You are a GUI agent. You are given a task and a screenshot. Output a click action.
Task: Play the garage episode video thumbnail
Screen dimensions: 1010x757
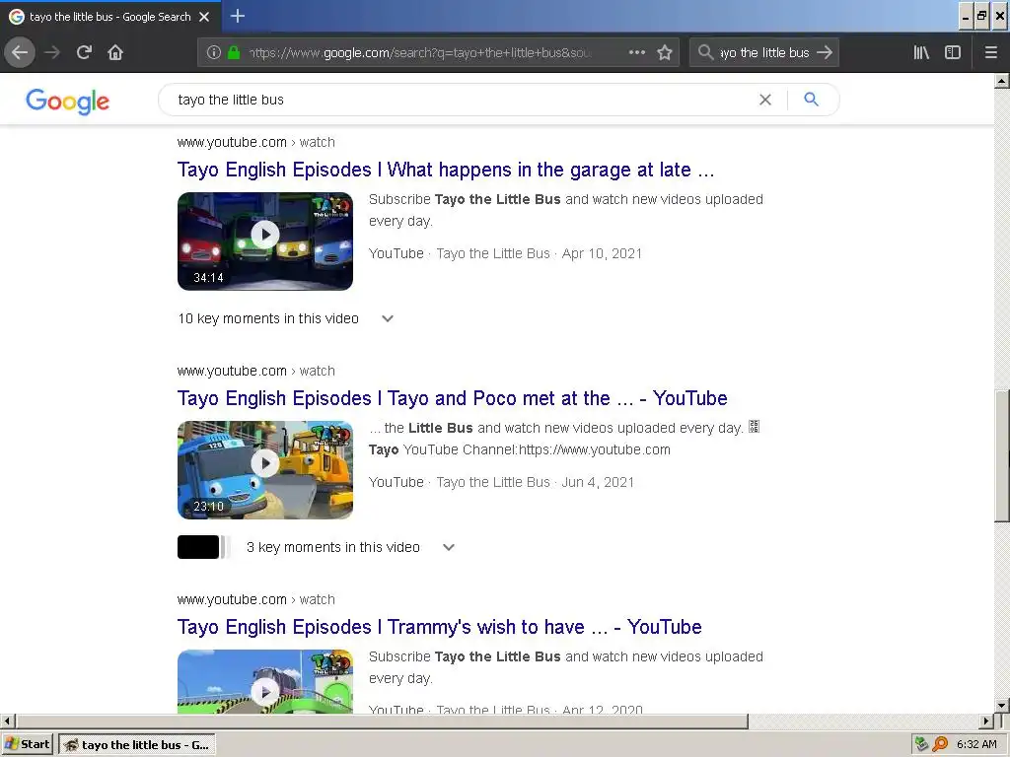(265, 241)
